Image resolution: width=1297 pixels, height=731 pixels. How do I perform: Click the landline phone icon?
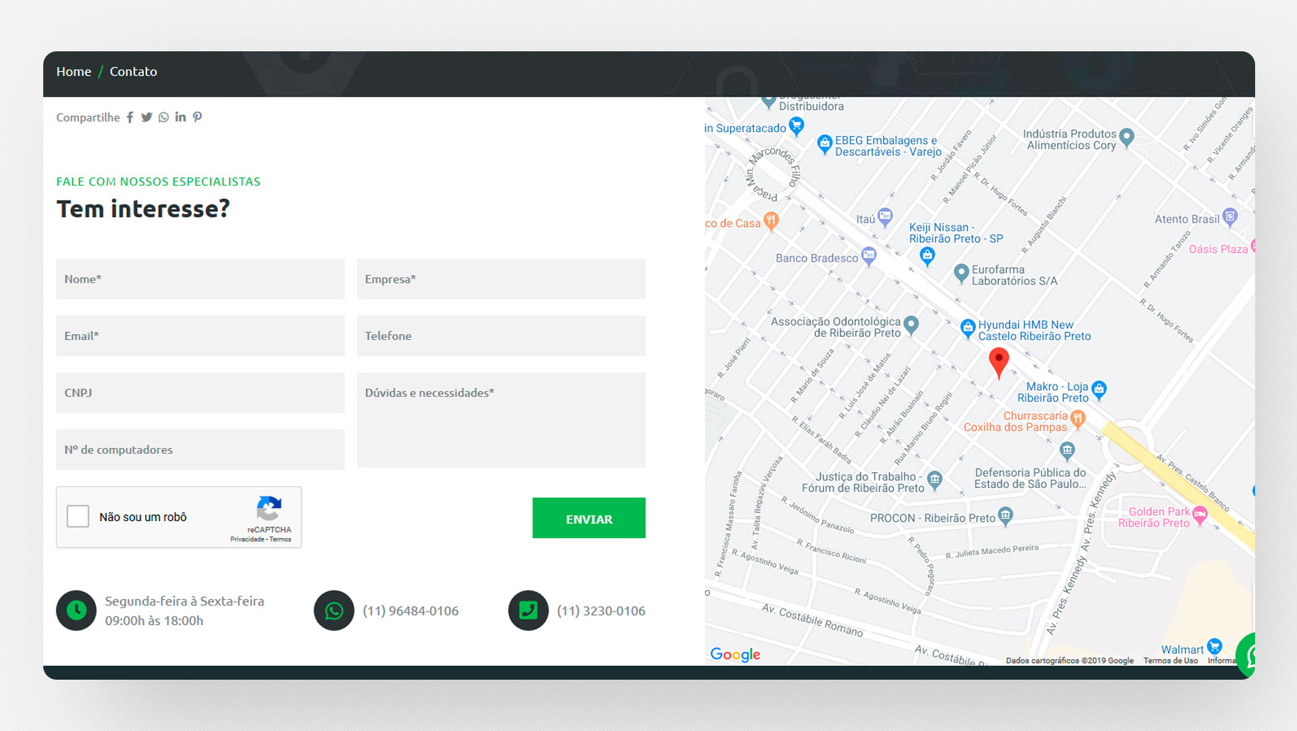click(528, 611)
